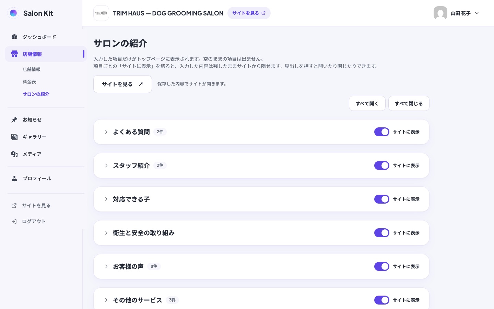Click the スタッフ紹介 section heading
The image size is (494, 309).
[x=131, y=165]
